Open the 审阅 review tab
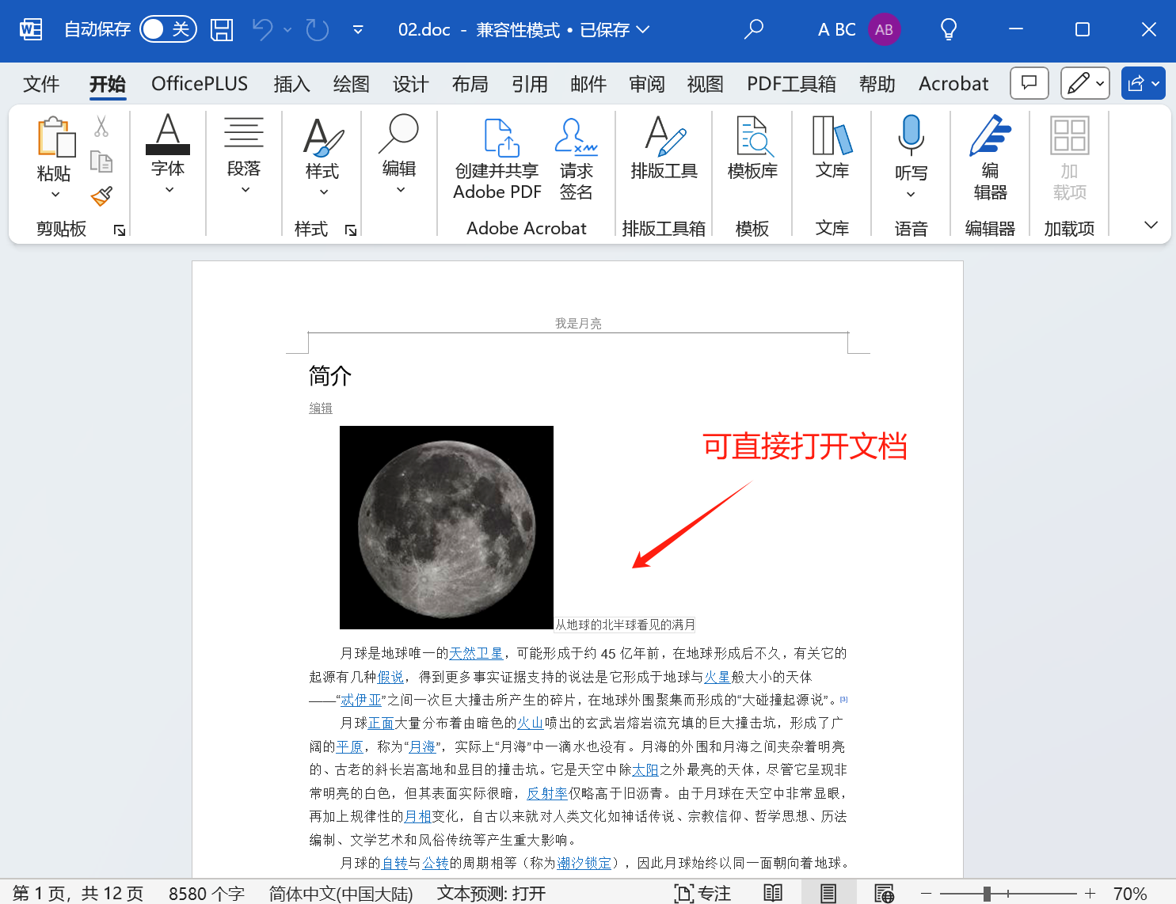This screenshot has width=1176, height=904. click(x=647, y=84)
